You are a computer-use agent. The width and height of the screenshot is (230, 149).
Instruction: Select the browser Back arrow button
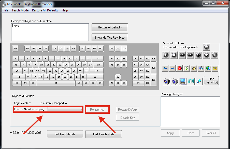[x=165, y=68]
